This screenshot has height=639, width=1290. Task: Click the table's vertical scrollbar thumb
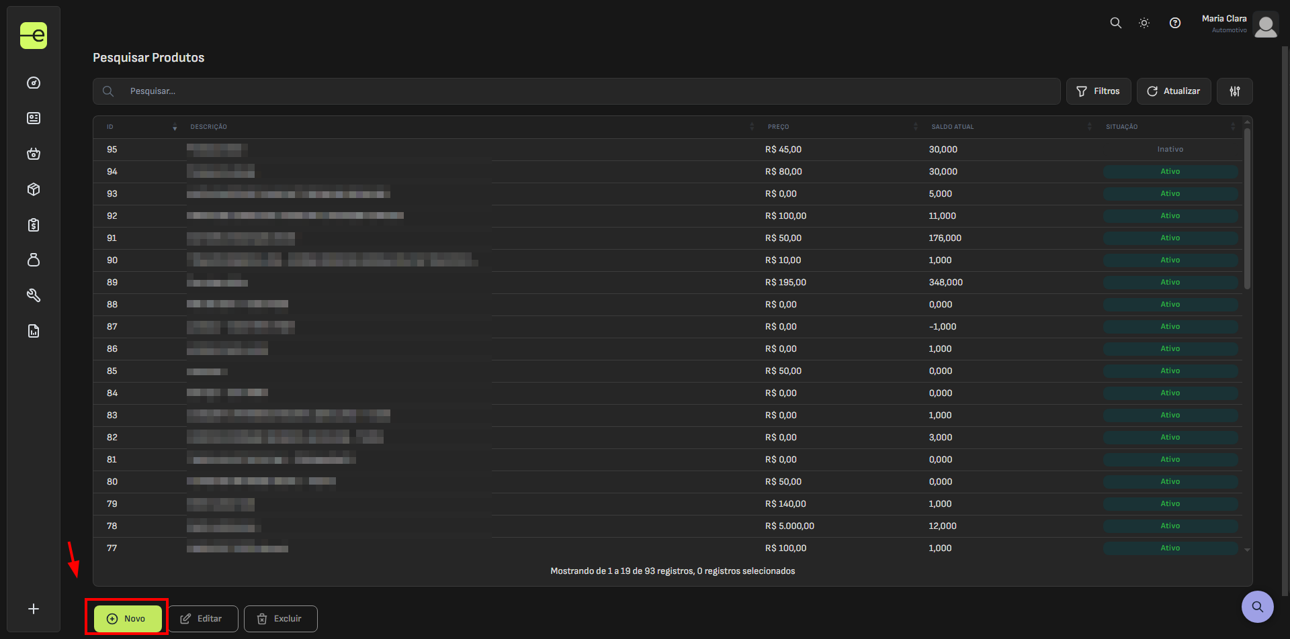point(1247,208)
